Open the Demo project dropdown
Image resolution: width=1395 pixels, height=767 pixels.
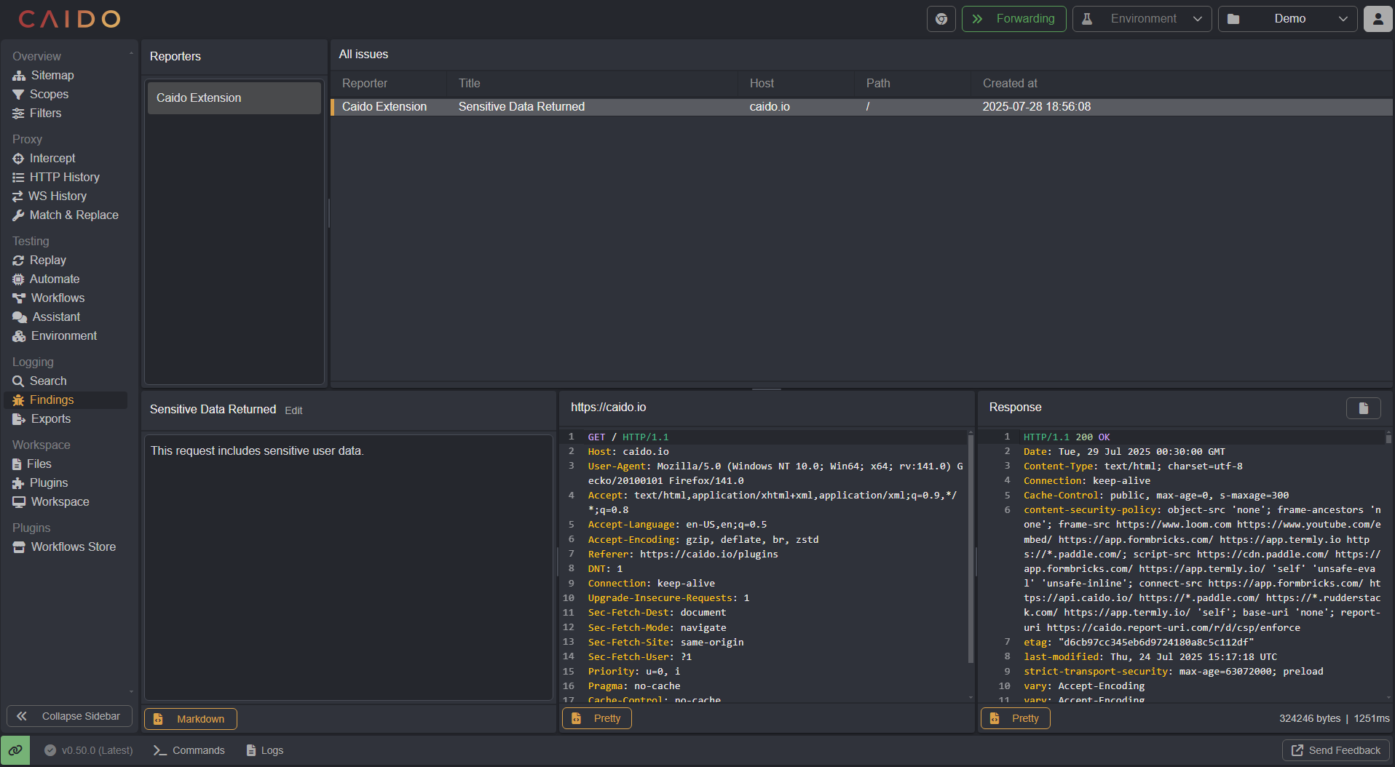click(1287, 19)
